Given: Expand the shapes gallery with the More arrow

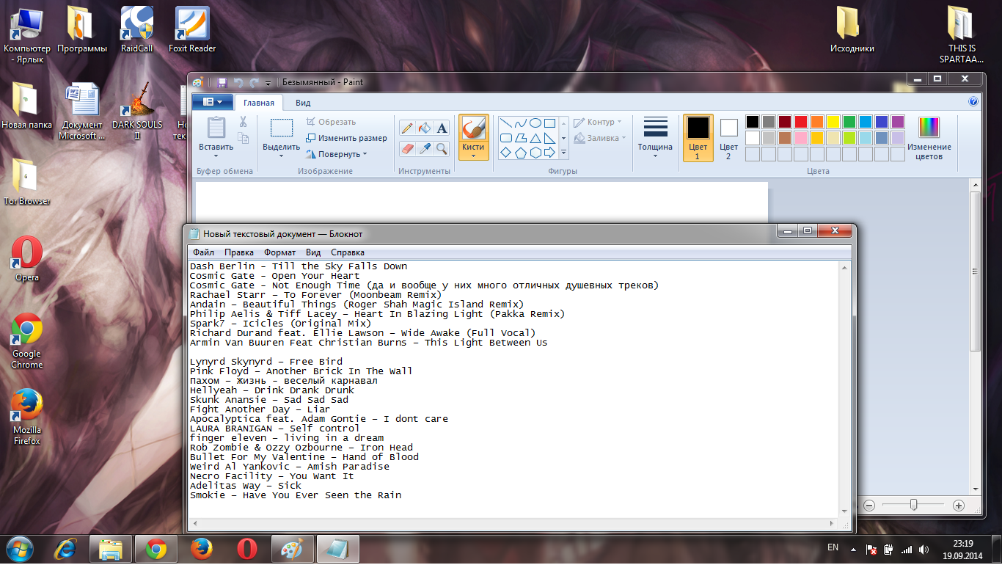Looking at the screenshot, I should [x=563, y=153].
